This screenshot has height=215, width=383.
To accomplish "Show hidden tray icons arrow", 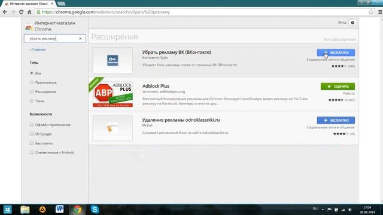I will coord(323,210).
